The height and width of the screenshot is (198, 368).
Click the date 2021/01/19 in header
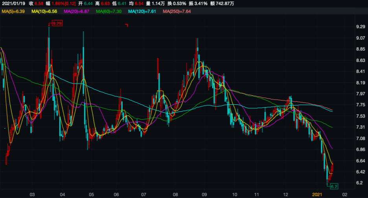coord(14,4)
